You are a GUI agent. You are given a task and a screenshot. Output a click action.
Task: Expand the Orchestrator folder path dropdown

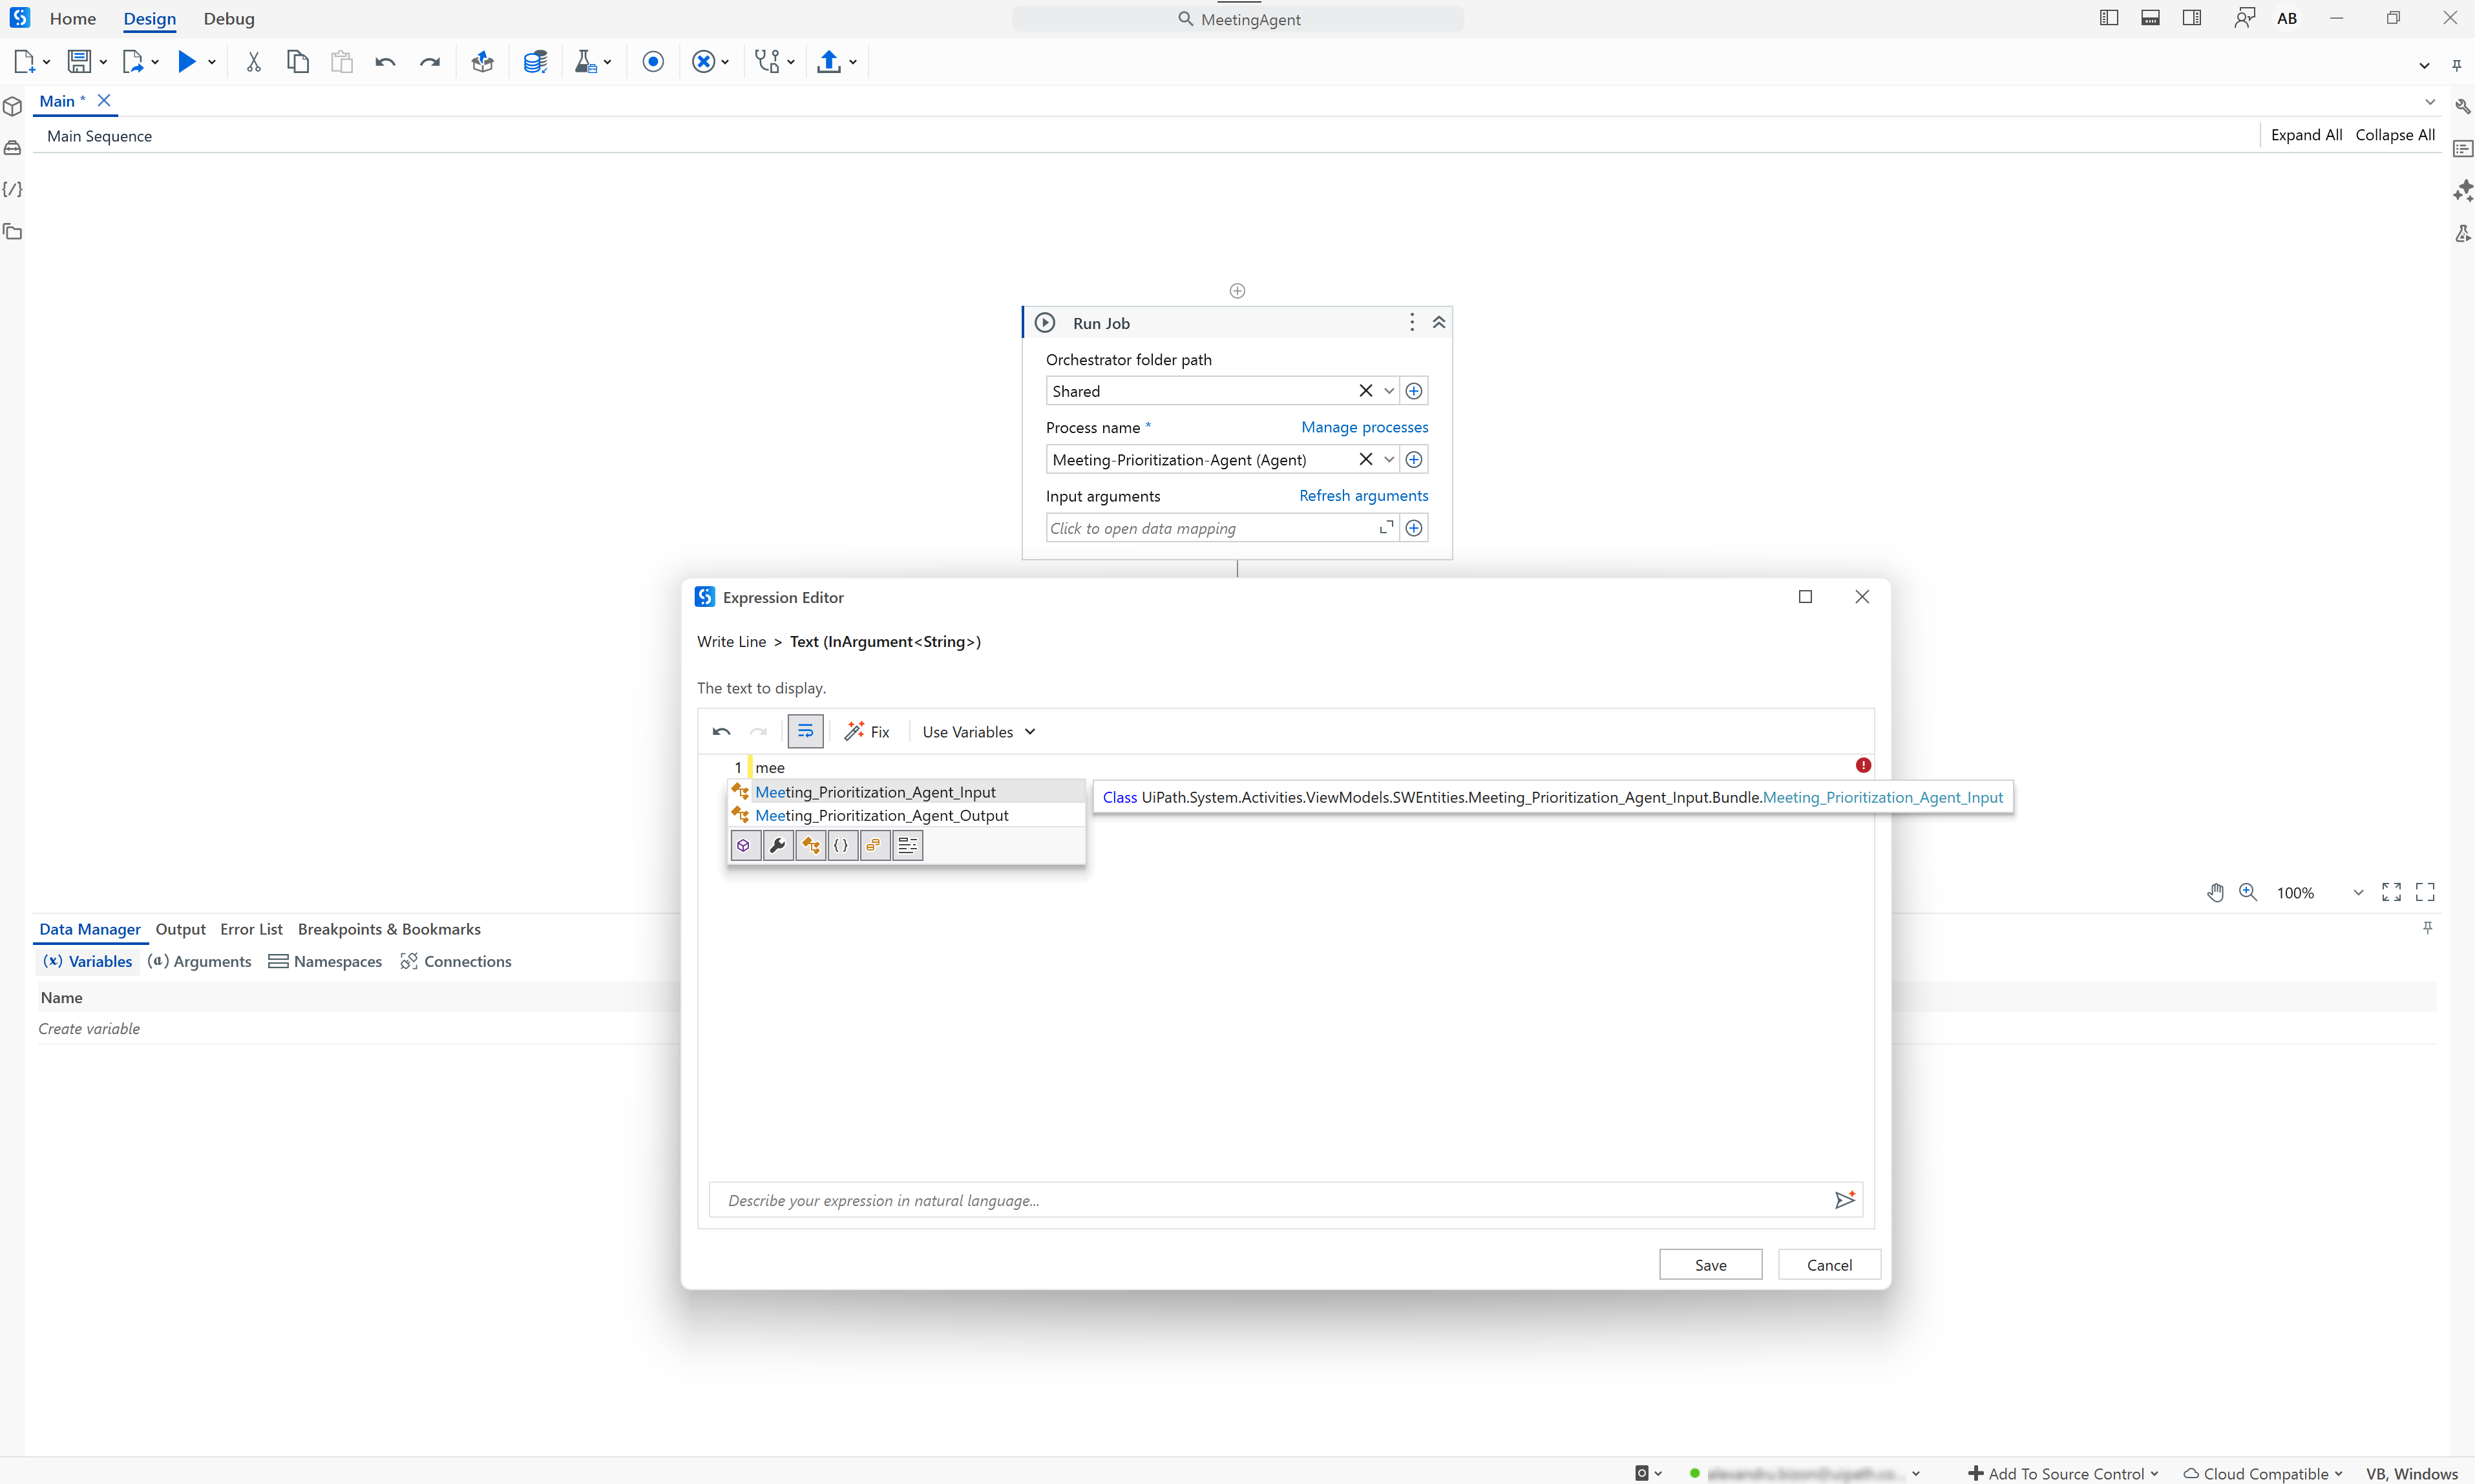click(1389, 391)
